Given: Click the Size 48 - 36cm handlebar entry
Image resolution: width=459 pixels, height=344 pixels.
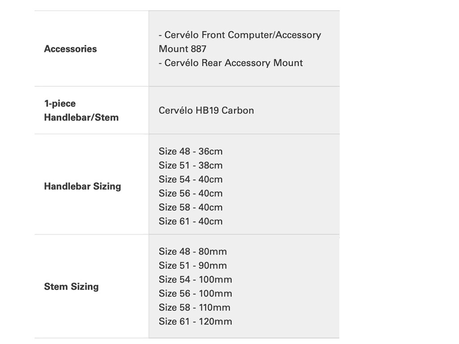Looking at the screenshot, I should 191,151.
